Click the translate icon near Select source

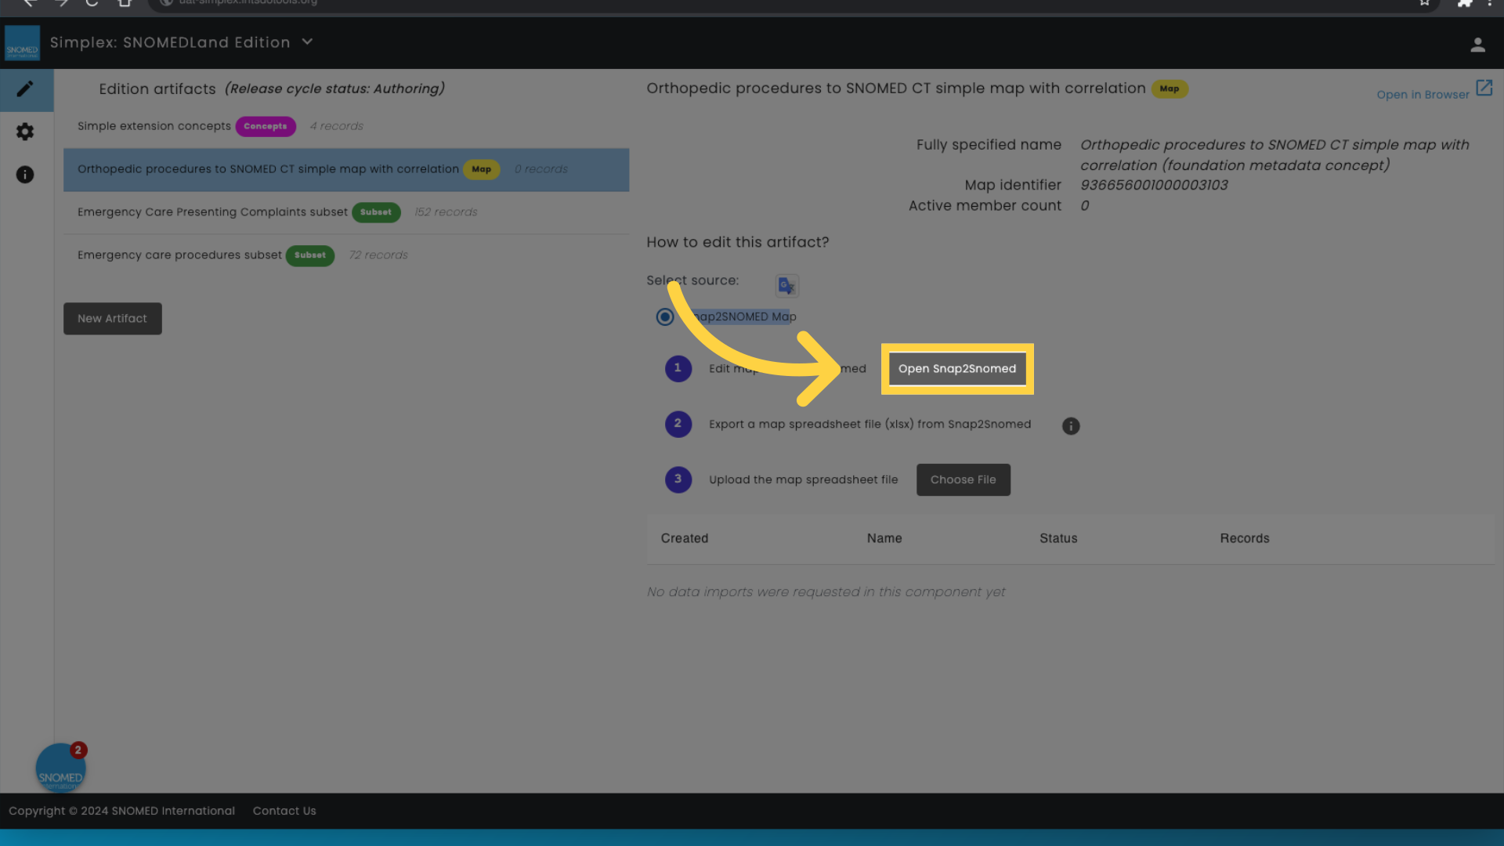[786, 286]
